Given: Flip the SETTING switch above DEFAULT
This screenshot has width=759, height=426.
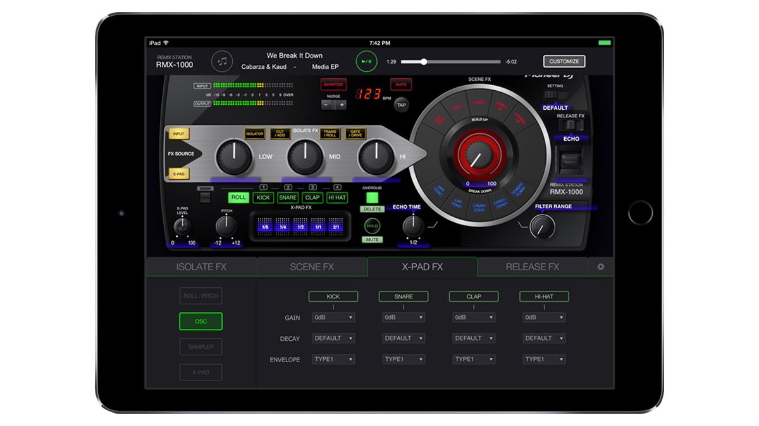Looking at the screenshot, I should (x=555, y=95).
